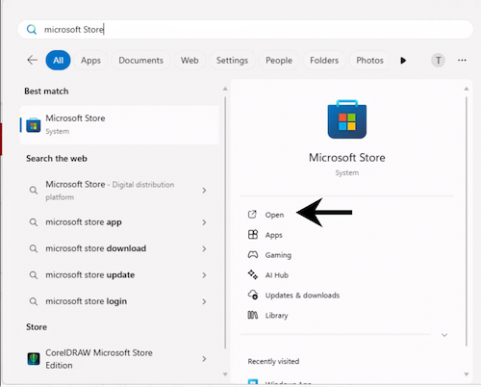The width and height of the screenshot is (481, 387).
Task: Switch to the Apps filter tab
Action: (x=90, y=60)
